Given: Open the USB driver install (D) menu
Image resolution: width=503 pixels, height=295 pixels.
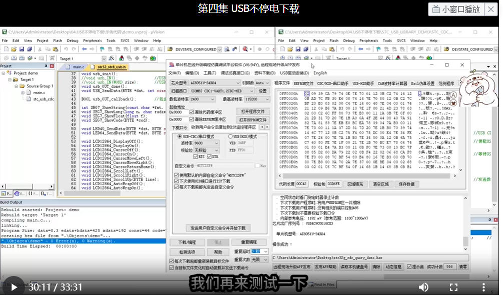Looking at the screenshot, I should pyautogui.click(x=294, y=73).
